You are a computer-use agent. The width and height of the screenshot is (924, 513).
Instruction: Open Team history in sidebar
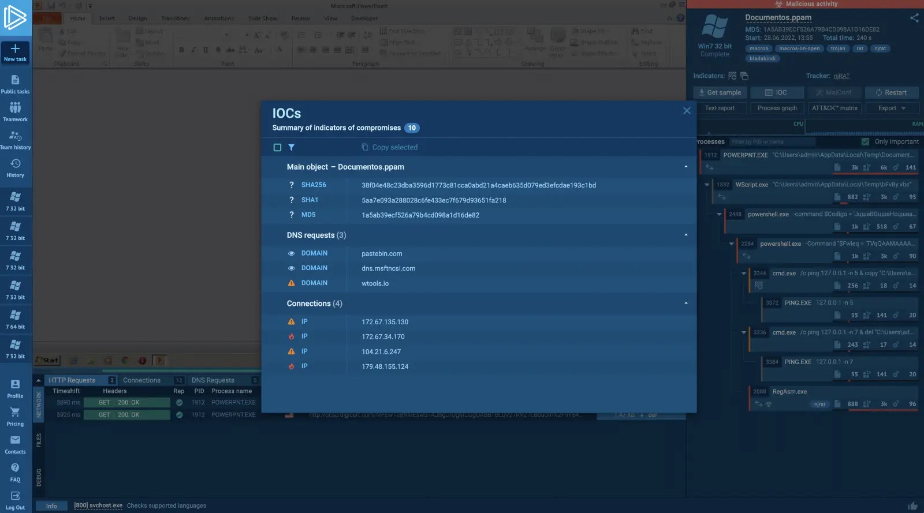[16, 140]
